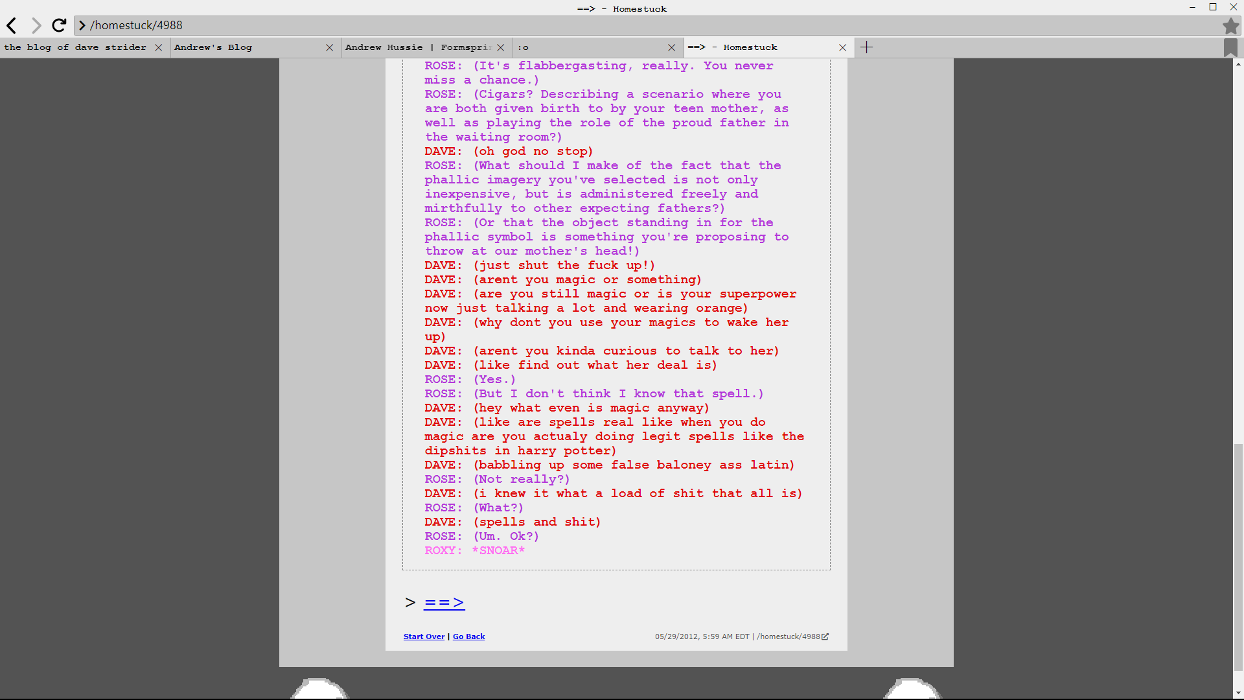Viewport: 1244px width, 700px height.
Task: Bookmark page with star icon
Action: pyautogui.click(x=1230, y=25)
